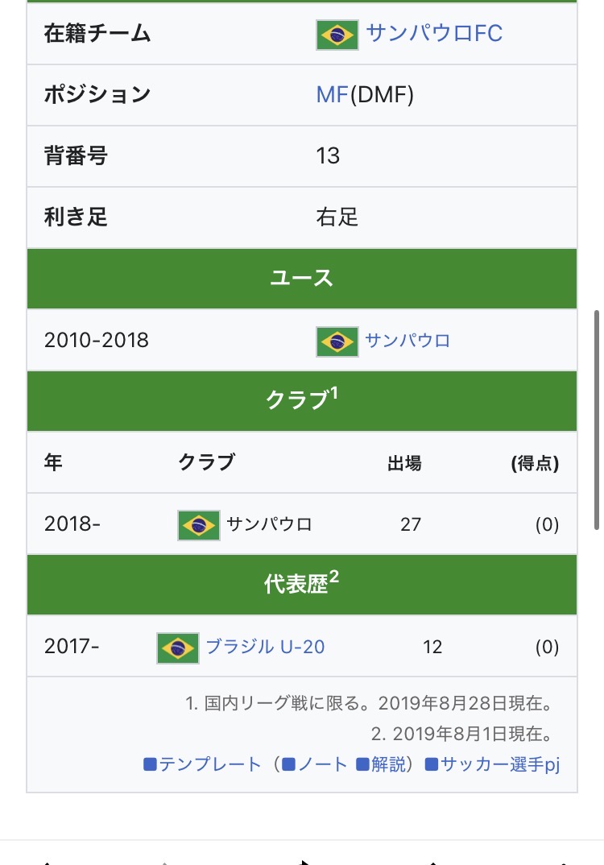Open the サンパウロ link in the youth row
The image size is (604, 865).
[x=407, y=341]
